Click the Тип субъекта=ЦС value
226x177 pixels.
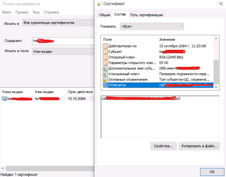pos(184,79)
